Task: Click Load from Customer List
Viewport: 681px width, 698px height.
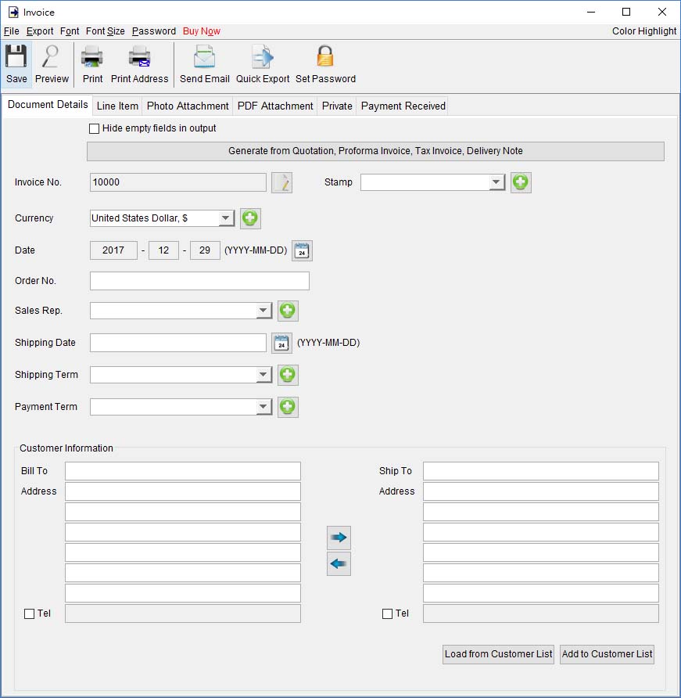Action: pos(498,654)
